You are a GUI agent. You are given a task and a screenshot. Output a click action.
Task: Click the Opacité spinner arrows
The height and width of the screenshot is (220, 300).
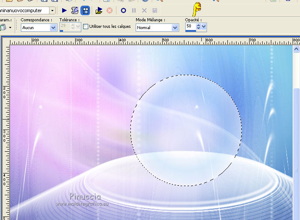click(198, 27)
